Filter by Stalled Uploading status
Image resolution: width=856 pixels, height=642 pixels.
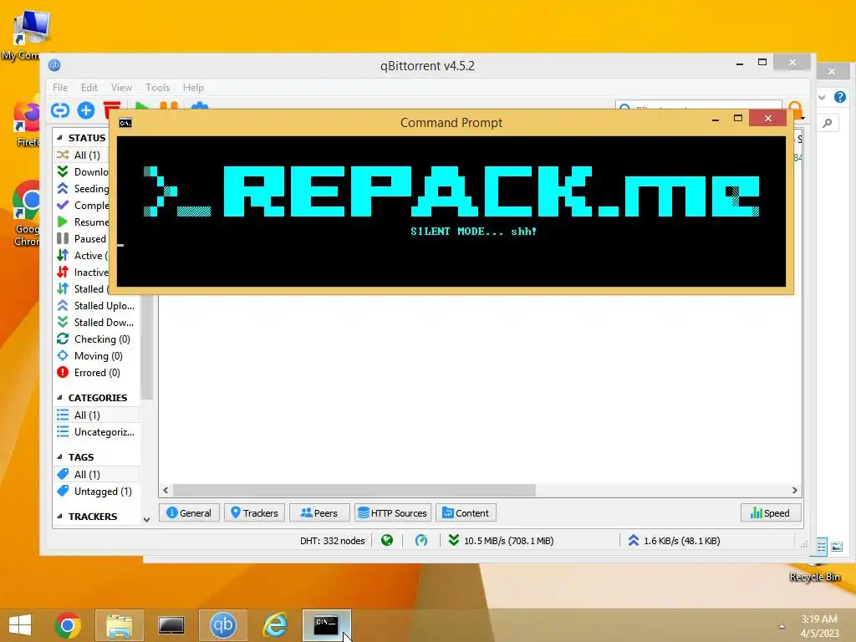(x=97, y=306)
